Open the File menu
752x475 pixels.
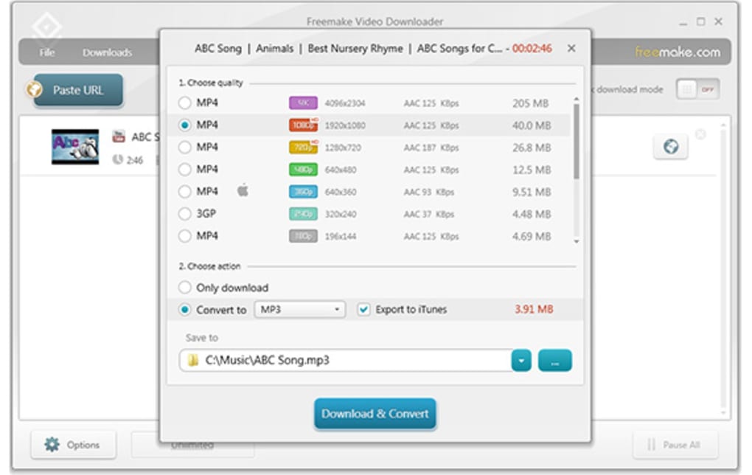tap(46, 52)
